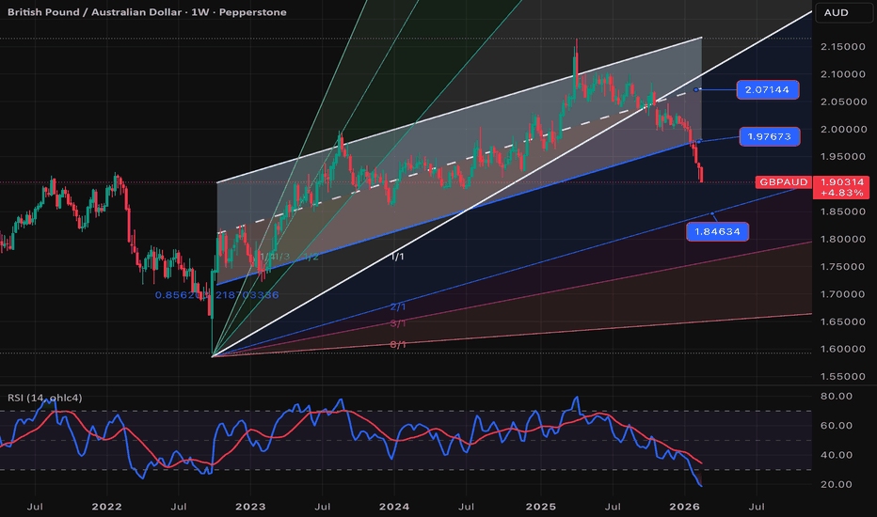Select the 1/1 Gann fan line label
877x517 pixels.
(x=399, y=257)
